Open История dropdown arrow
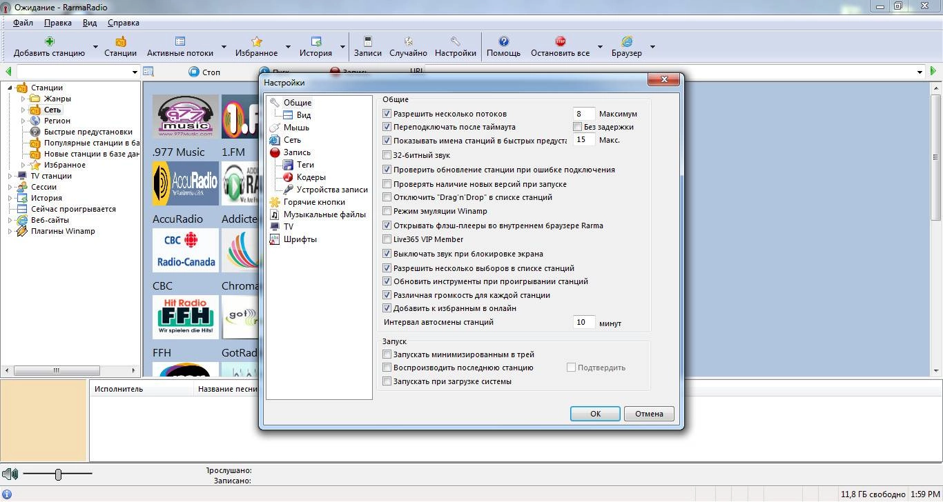 coord(342,48)
